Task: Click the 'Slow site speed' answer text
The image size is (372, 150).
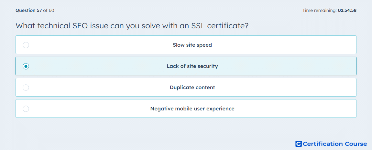Action: point(192,45)
